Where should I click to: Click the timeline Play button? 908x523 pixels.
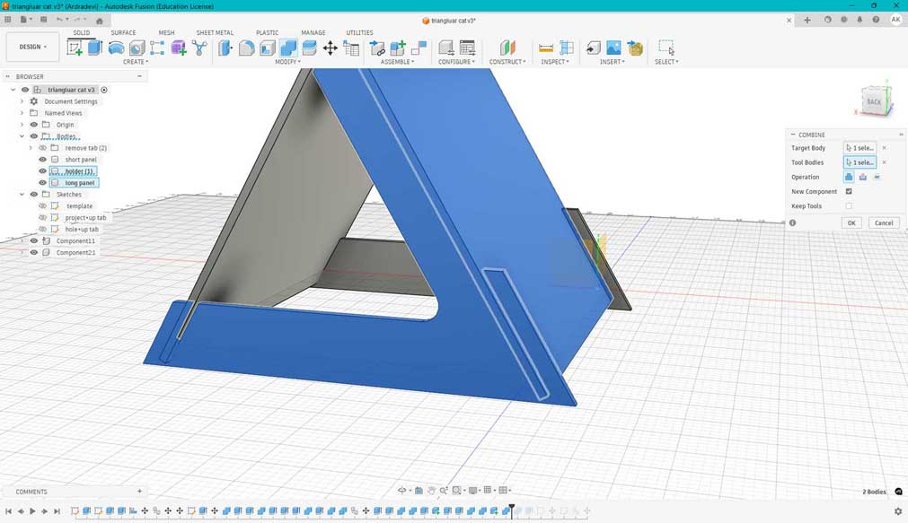[x=32, y=510]
